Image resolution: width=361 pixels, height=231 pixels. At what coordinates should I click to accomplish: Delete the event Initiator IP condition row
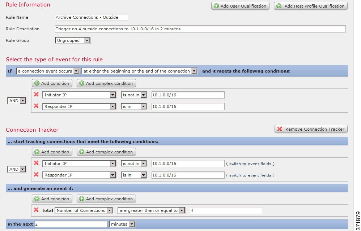[36, 94]
